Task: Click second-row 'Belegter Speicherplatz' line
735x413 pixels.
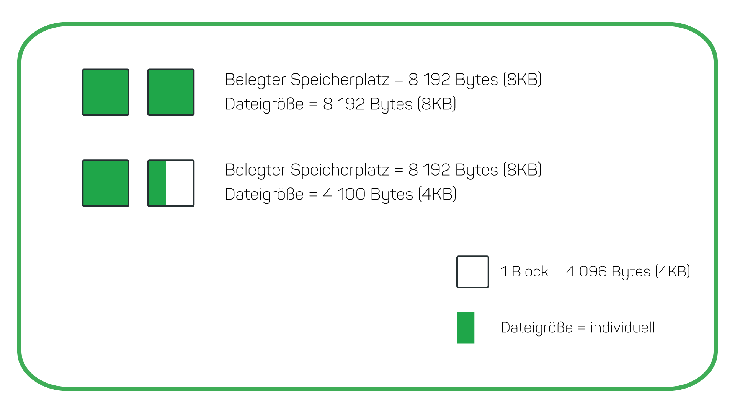Action: point(383,170)
